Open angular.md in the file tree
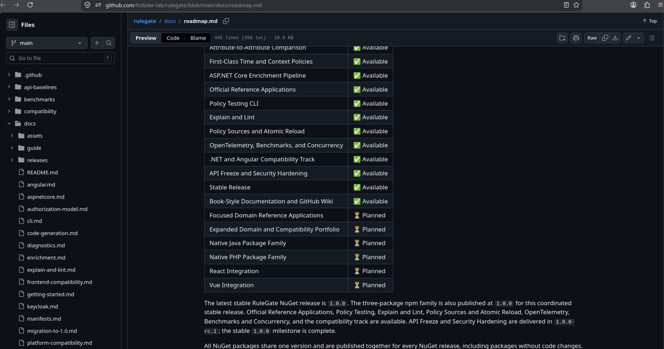Image resolution: width=664 pixels, height=349 pixels. click(x=41, y=185)
